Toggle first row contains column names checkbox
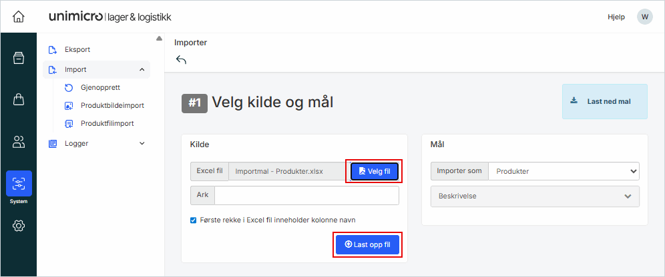 click(194, 220)
